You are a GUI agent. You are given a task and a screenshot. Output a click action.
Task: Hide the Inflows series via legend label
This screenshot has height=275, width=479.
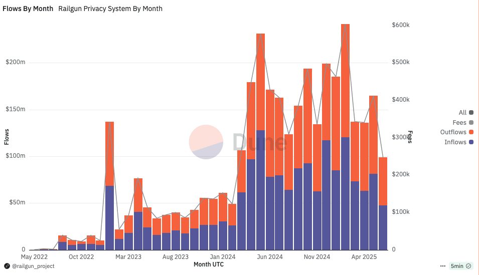pyautogui.click(x=455, y=142)
